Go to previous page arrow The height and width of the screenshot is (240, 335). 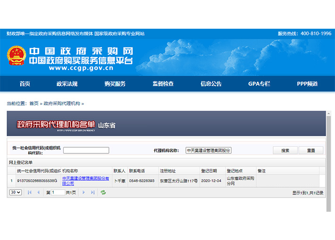point(39,192)
